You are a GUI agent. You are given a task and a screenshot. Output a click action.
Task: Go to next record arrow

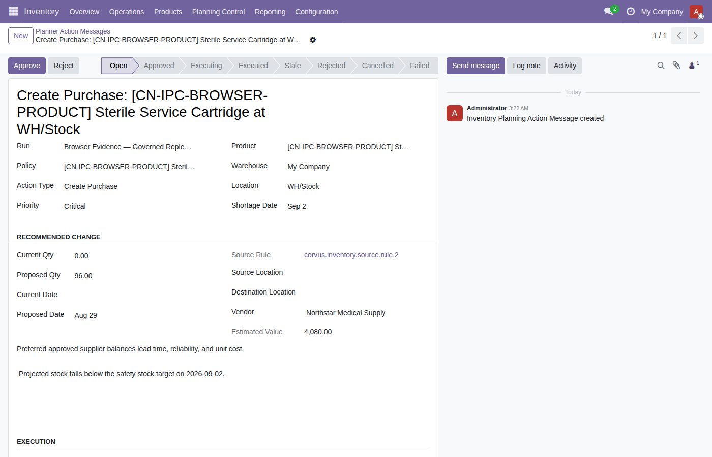(696, 36)
